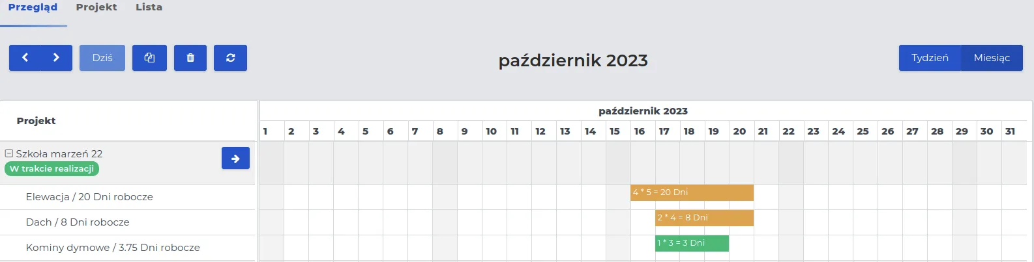Switch to Tydzień view
Screen dimensions: 1034x262
(x=930, y=58)
